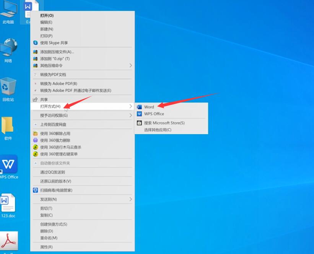Open the 此电脑 desktop icon

(x=8, y=12)
